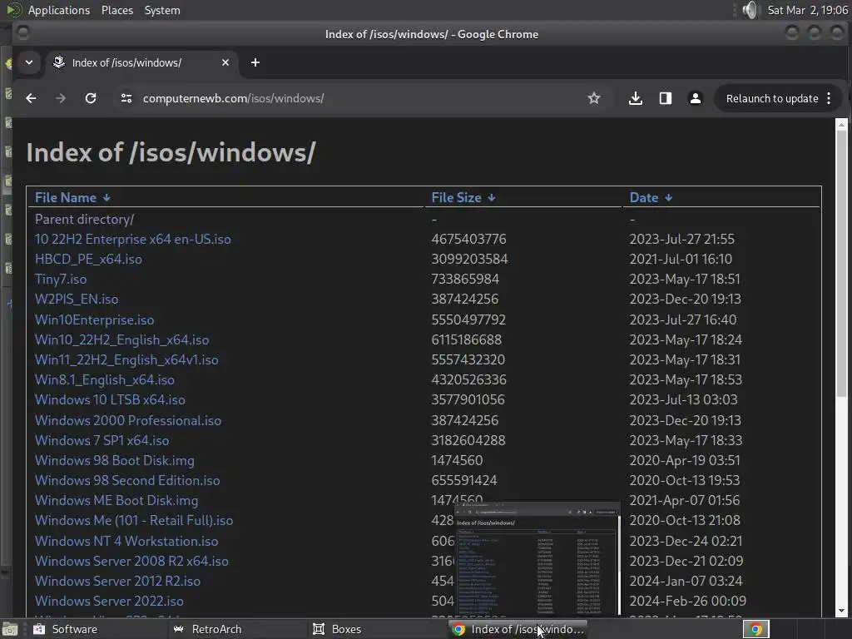The height and width of the screenshot is (639, 852).
Task: Open the Parent directory/ link
Action: click(84, 219)
